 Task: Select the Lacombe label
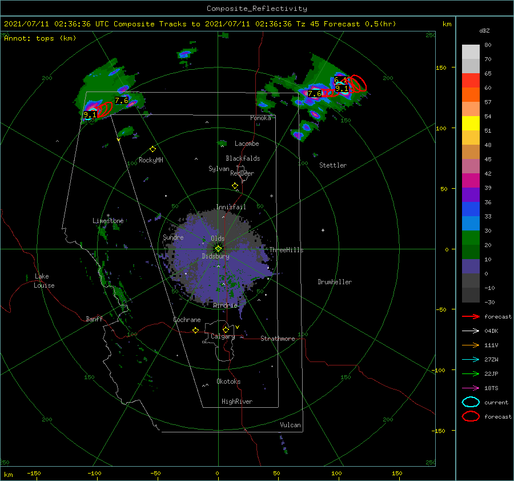tap(247, 144)
